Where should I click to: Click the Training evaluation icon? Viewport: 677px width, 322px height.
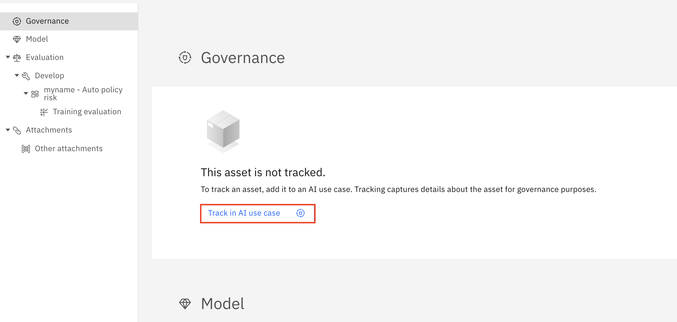tap(44, 112)
